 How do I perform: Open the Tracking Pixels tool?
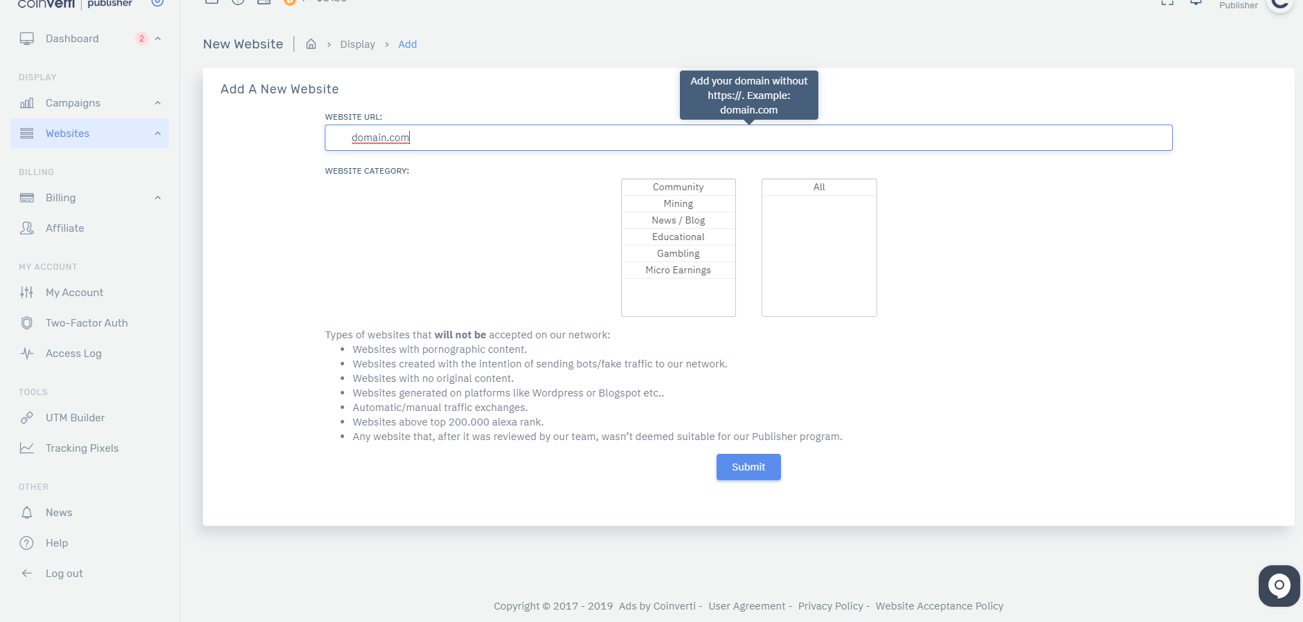click(x=82, y=448)
